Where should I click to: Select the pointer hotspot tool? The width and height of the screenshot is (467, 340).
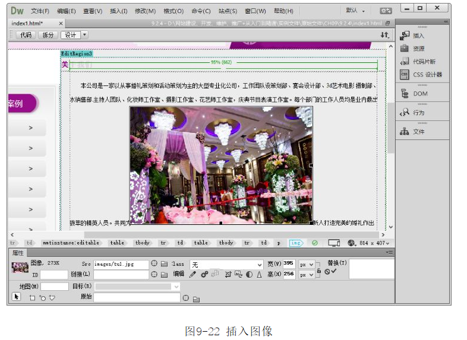[17, 297]
